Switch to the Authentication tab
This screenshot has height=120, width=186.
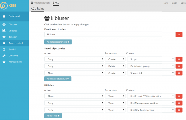click(x=40, y=3)
